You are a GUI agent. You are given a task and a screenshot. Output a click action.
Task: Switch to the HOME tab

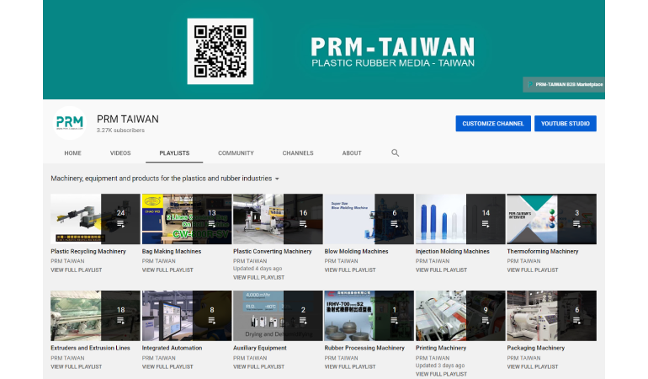coord(72,153)
